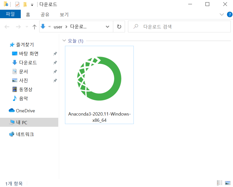Switch to details view in status bar
233x187 pixels.
(220, 183)
